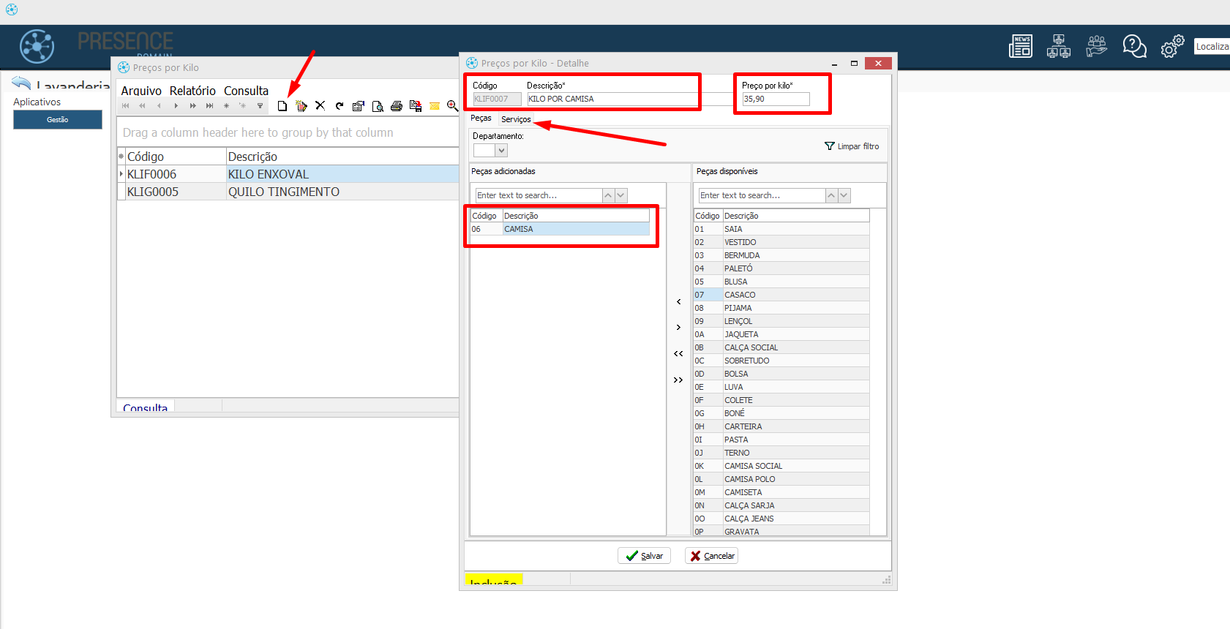Screen dimensions: 1230x629
Task: Click the new record (blank page) icon
Action: [282, 106]
